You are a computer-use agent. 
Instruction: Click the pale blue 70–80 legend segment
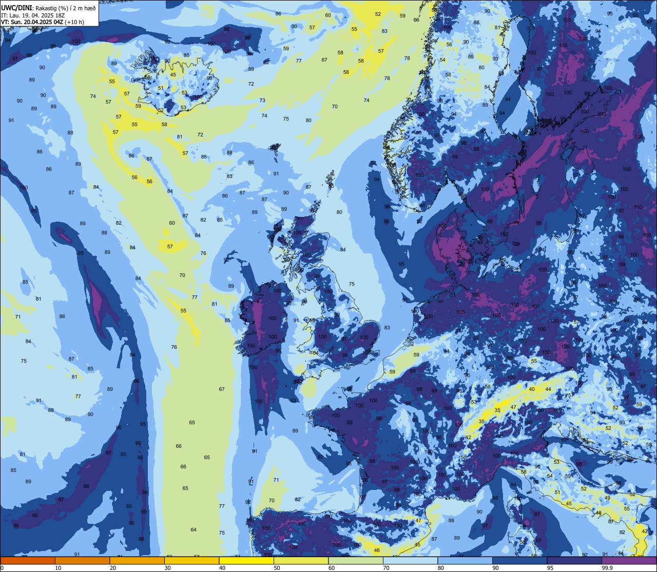coord(410,561)
